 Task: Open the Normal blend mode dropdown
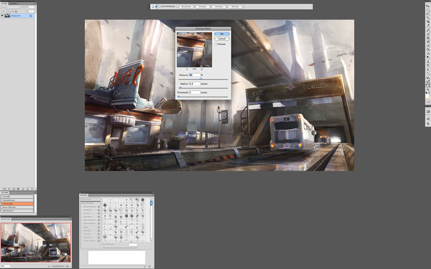[x=11, y=7]
